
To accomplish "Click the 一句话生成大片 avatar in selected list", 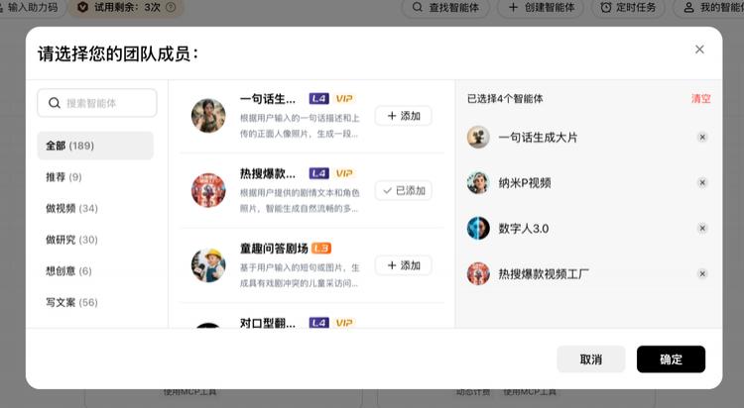I will pyautogui.click(x=478, y=138).
